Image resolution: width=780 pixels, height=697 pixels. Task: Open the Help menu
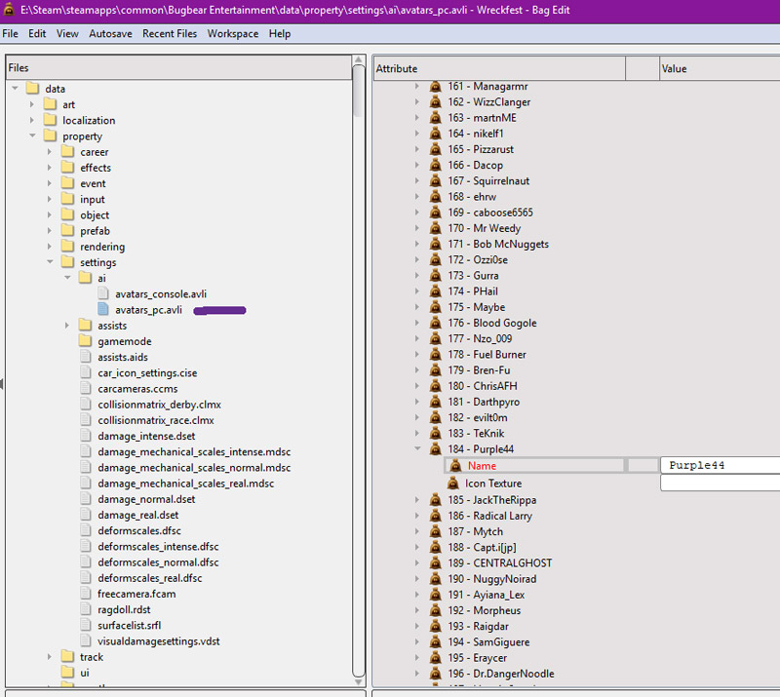280,34
